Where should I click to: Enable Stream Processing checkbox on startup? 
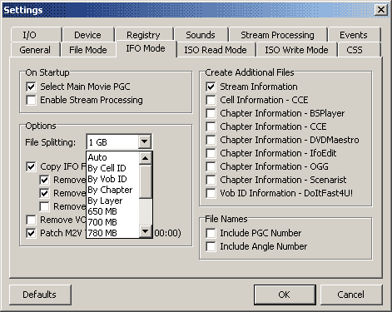click(31, 100)
